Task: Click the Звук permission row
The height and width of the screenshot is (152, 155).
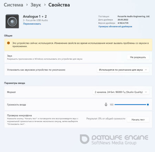Action: (x=78, y=57)
